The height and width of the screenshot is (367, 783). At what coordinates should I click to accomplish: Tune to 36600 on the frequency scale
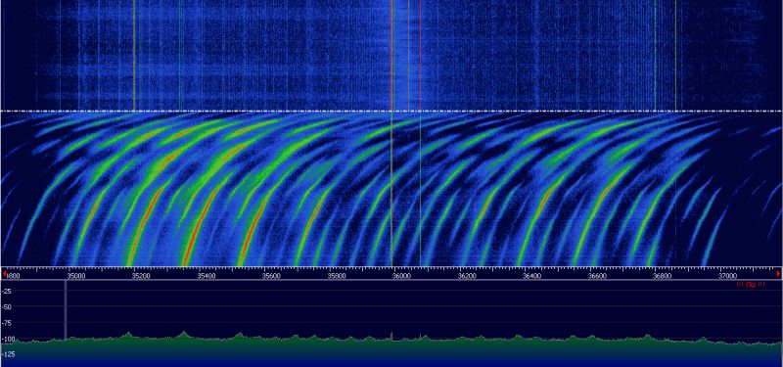click(x=597, y=276)
